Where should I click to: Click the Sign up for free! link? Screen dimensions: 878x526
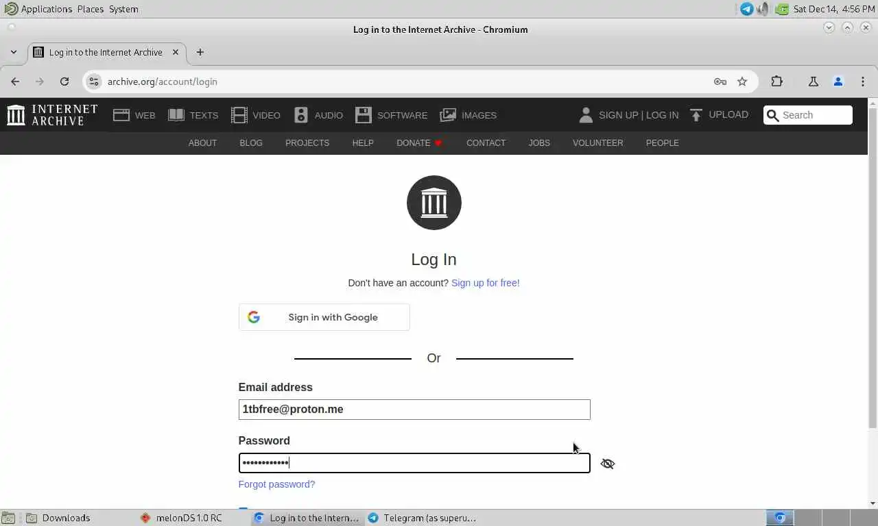[486, 283]
